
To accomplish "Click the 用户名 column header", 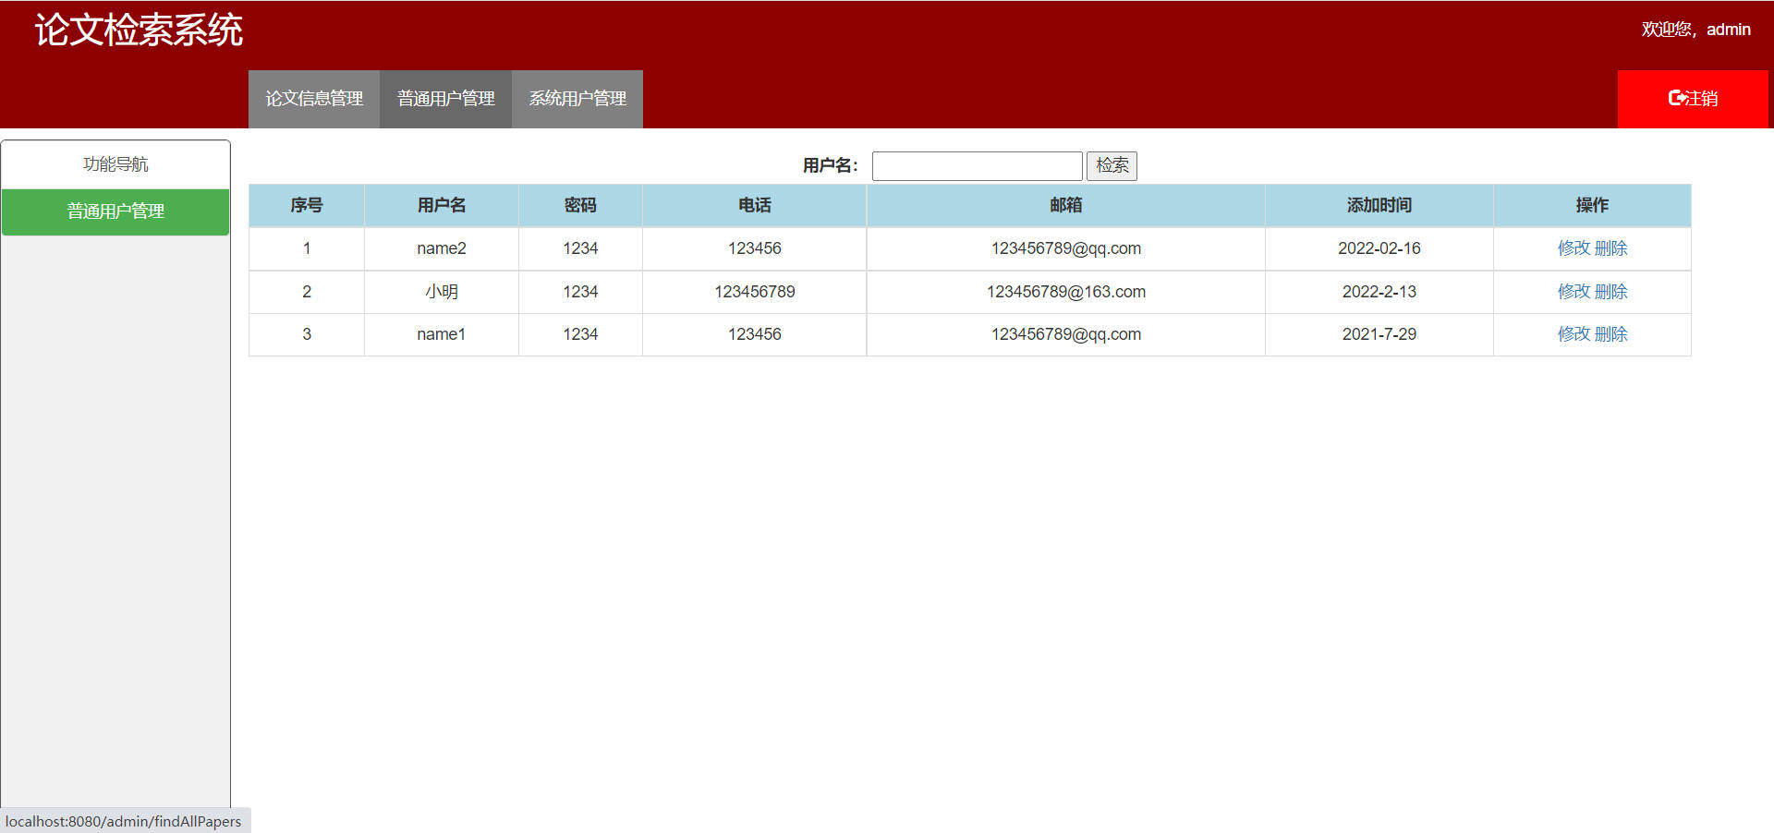I will pos(441,205).
